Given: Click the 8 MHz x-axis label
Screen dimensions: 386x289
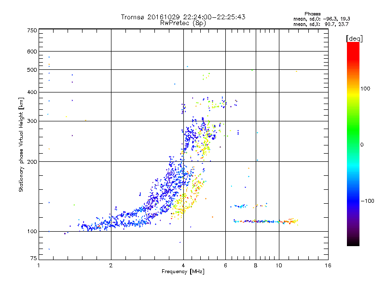Looking at the screenshot, I should (x=256, y=266).
